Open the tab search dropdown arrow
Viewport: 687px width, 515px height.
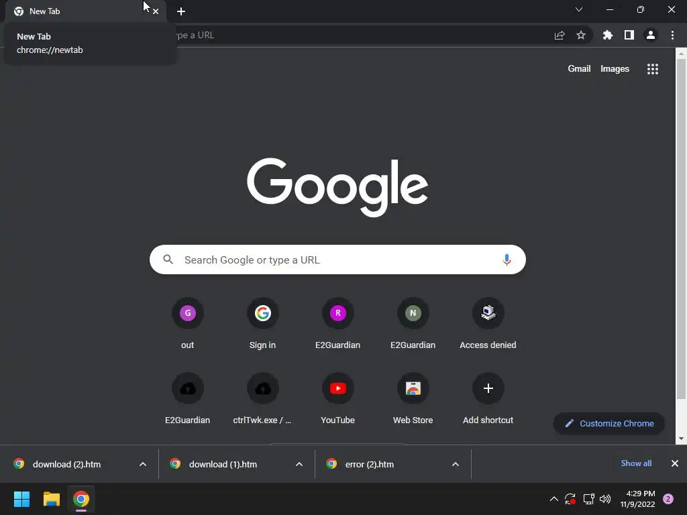point(579,9)
